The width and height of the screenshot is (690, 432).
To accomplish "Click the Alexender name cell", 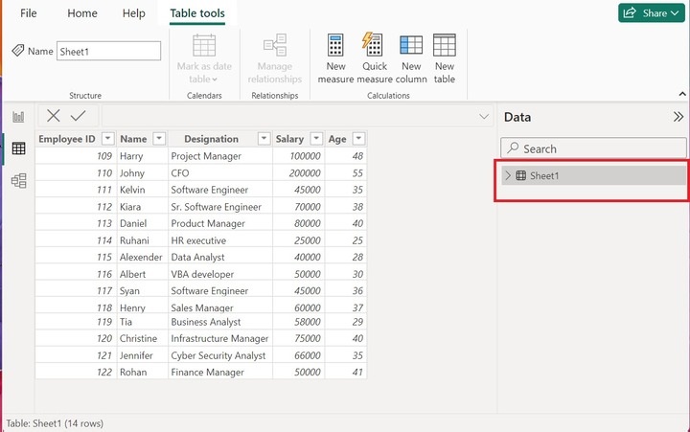I will tap(143, 258).
